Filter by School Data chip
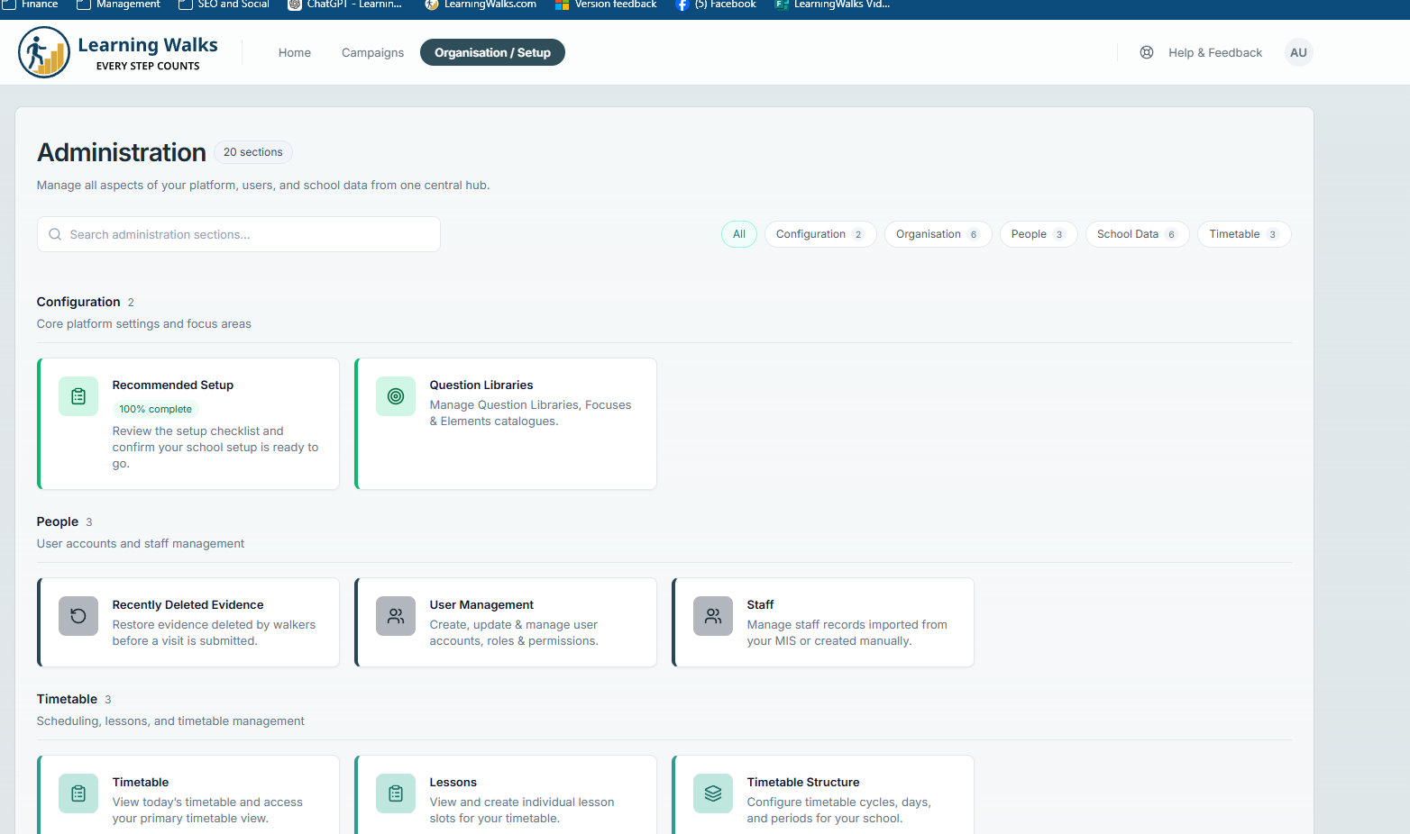This screenshot has height=834, width=1410. click(1138, 234)
